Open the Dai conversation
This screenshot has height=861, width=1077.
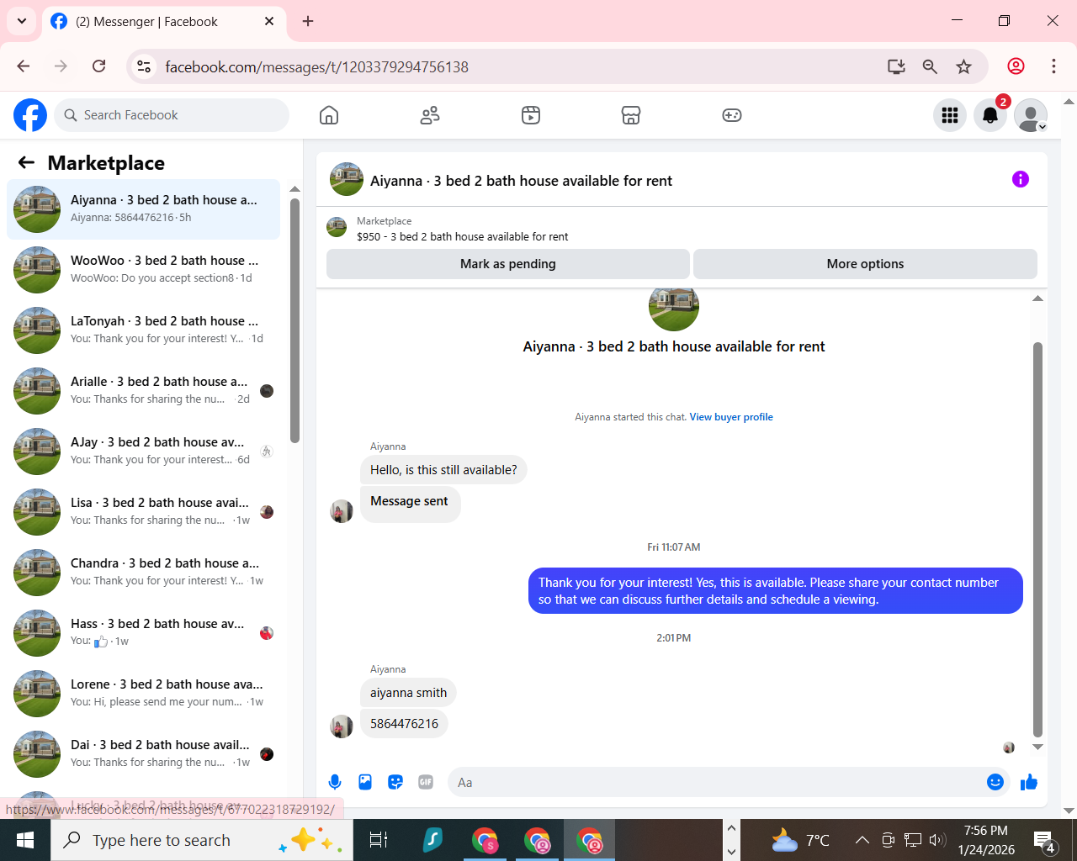[144, 753]
